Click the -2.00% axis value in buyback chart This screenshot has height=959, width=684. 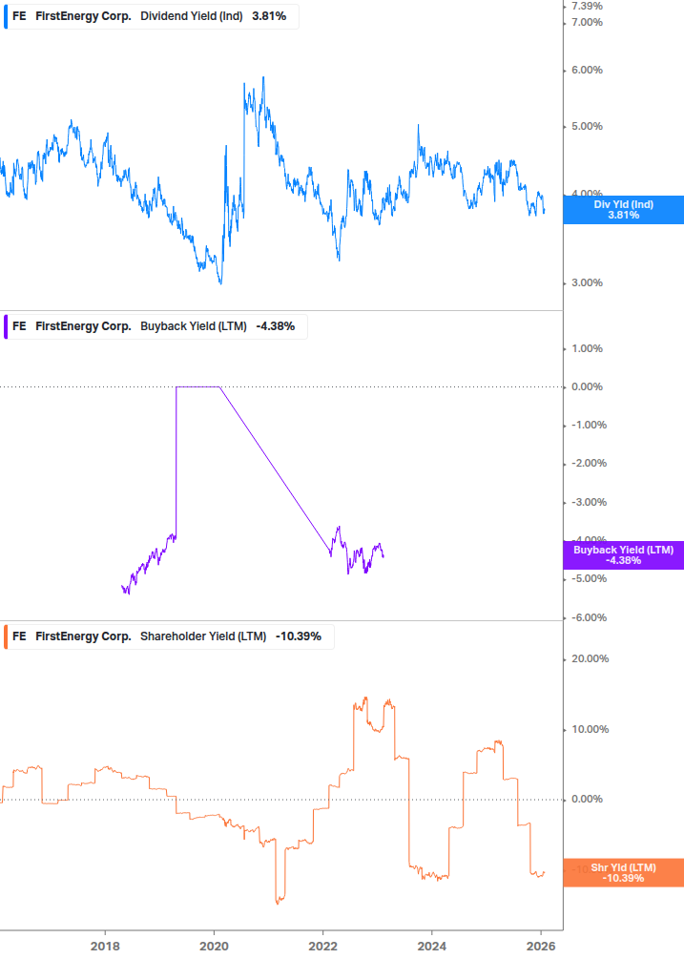click(x=589, y=463)
